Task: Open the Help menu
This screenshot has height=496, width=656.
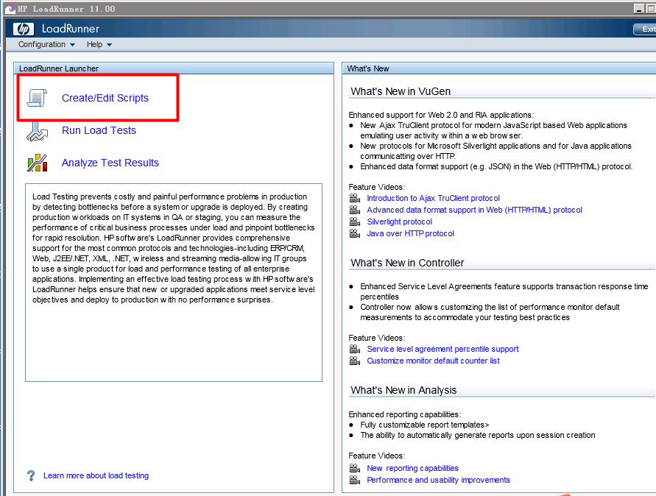Action: point(99,44)
